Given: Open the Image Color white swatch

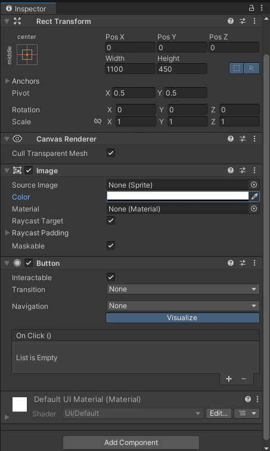Looking at the screenshot, I should [x=178, y=197].
